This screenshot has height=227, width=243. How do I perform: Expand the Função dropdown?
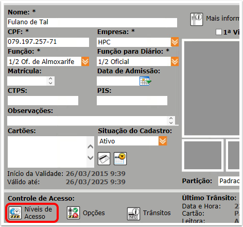click(x=85, y=61)
